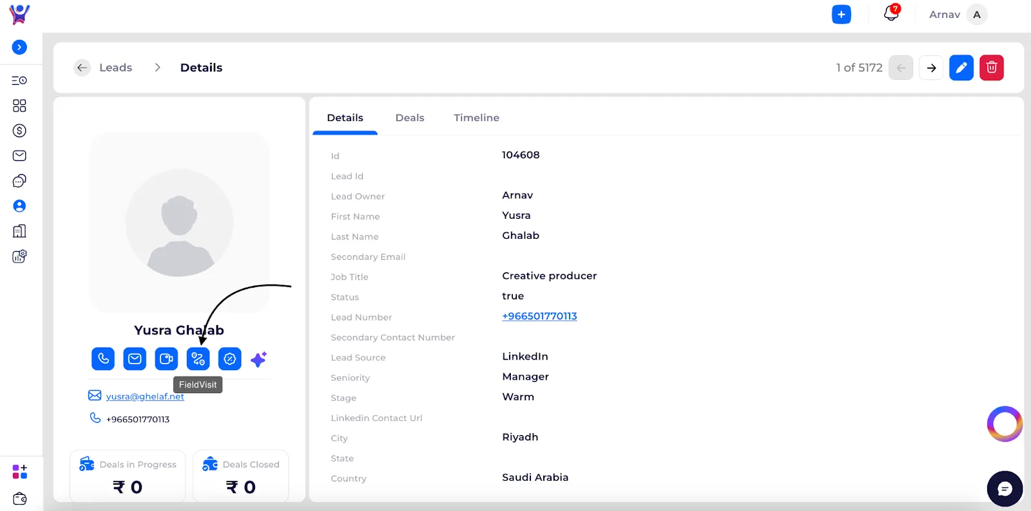The width and height of the screenshot is (1031, 511).
Task: Click Status value true
Action: [513, 296]
